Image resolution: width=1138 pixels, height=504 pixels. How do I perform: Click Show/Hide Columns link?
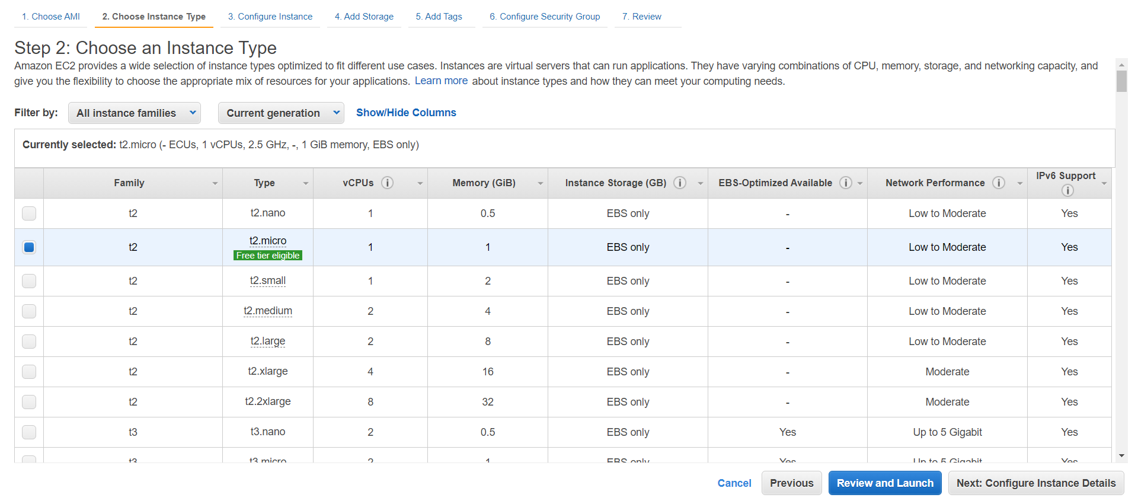click(x=406, y=113)
